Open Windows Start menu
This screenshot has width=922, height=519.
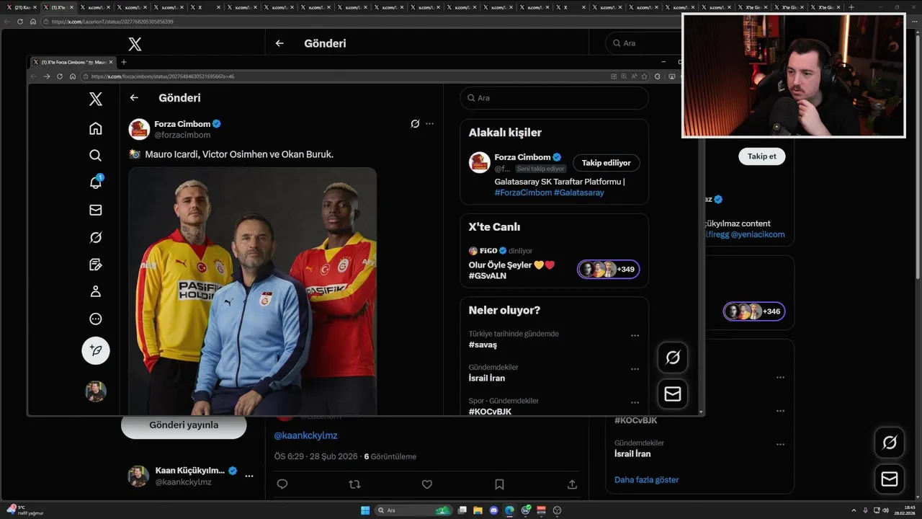click(365, 510)
